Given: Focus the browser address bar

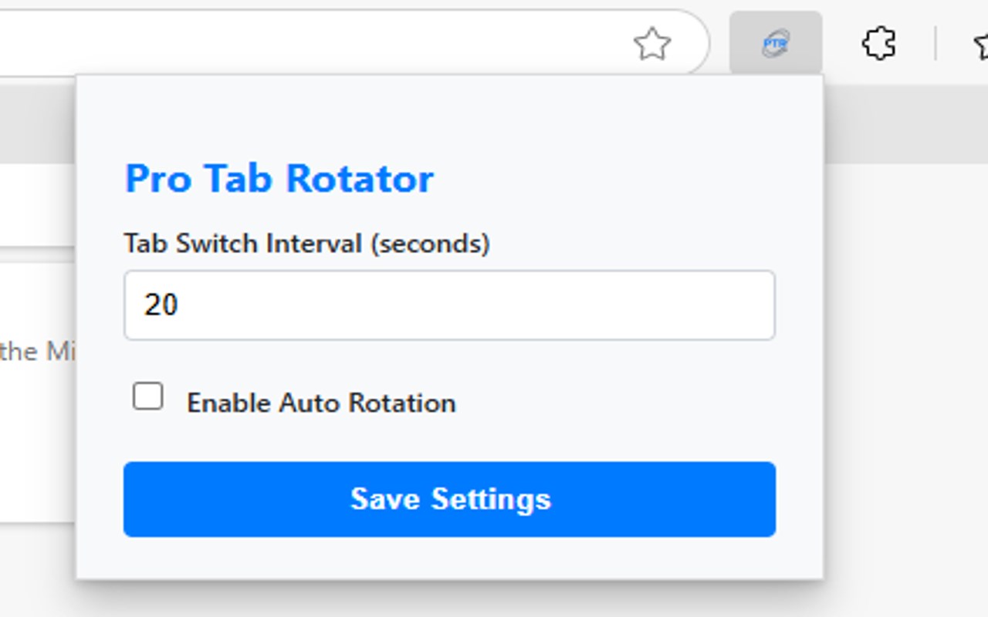Looking at the screenshot, I should click(309, 43).
